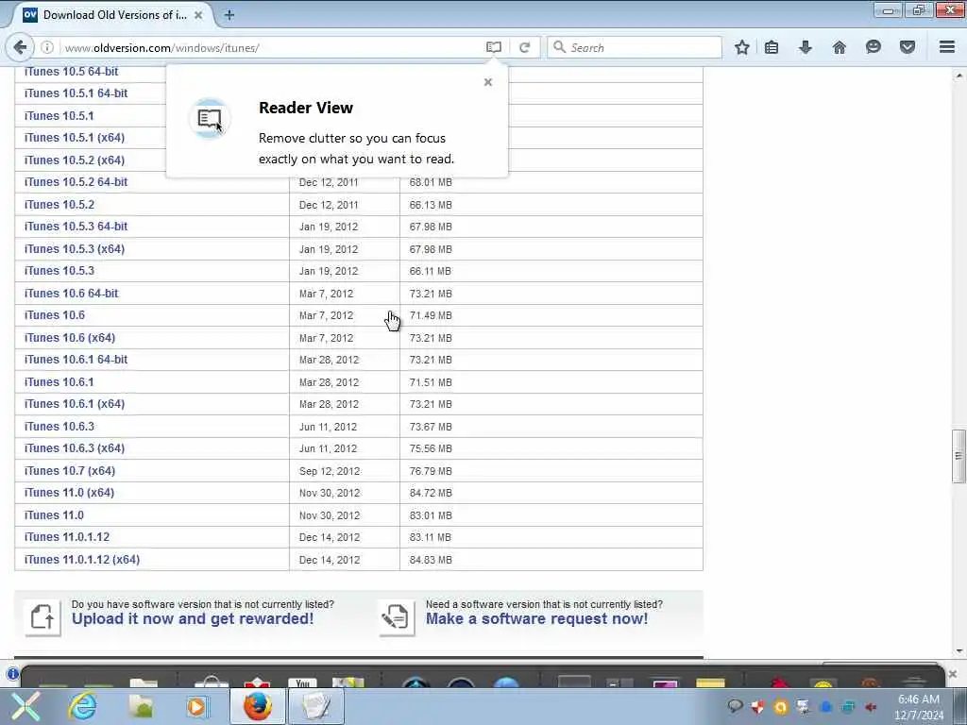Open a new browser tab

[x=229, y=15]
